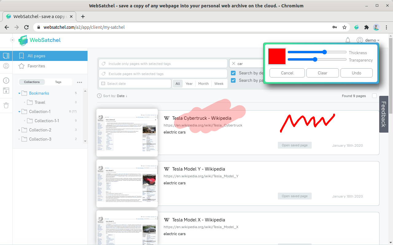Click the WebSatchel logo

pyautogui.click(x=39, y=40)
